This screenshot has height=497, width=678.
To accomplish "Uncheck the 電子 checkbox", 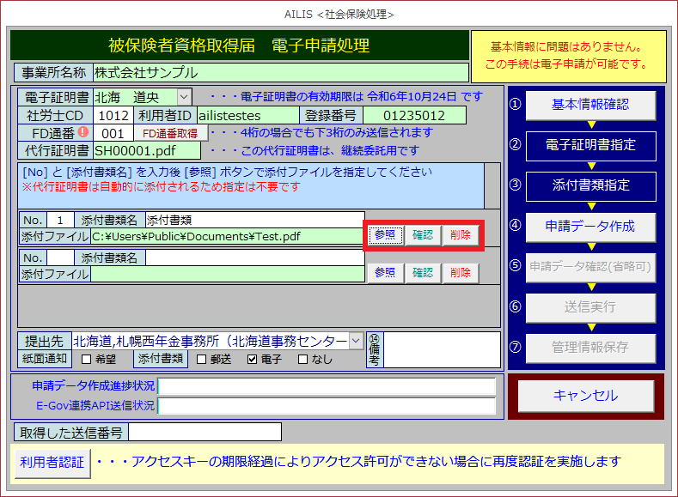I will 253,359.
